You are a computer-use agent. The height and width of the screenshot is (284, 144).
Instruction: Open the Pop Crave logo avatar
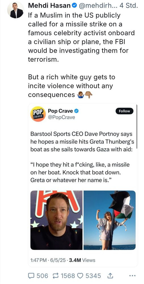(x=38, y=114)
